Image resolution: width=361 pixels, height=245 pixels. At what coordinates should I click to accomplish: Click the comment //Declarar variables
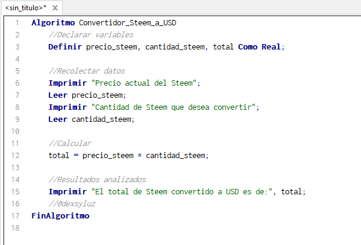(x=91, y=35)
